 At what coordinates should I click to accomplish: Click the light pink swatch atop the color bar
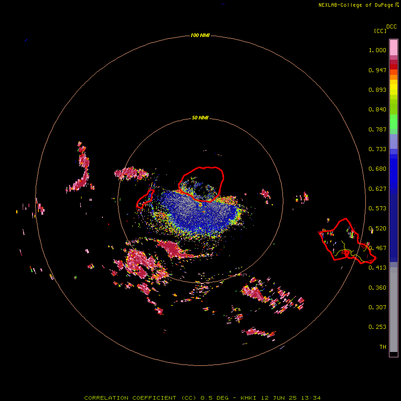click(x=393, y=48)
